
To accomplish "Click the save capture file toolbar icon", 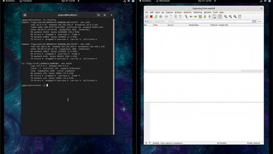I will (171, 17).
